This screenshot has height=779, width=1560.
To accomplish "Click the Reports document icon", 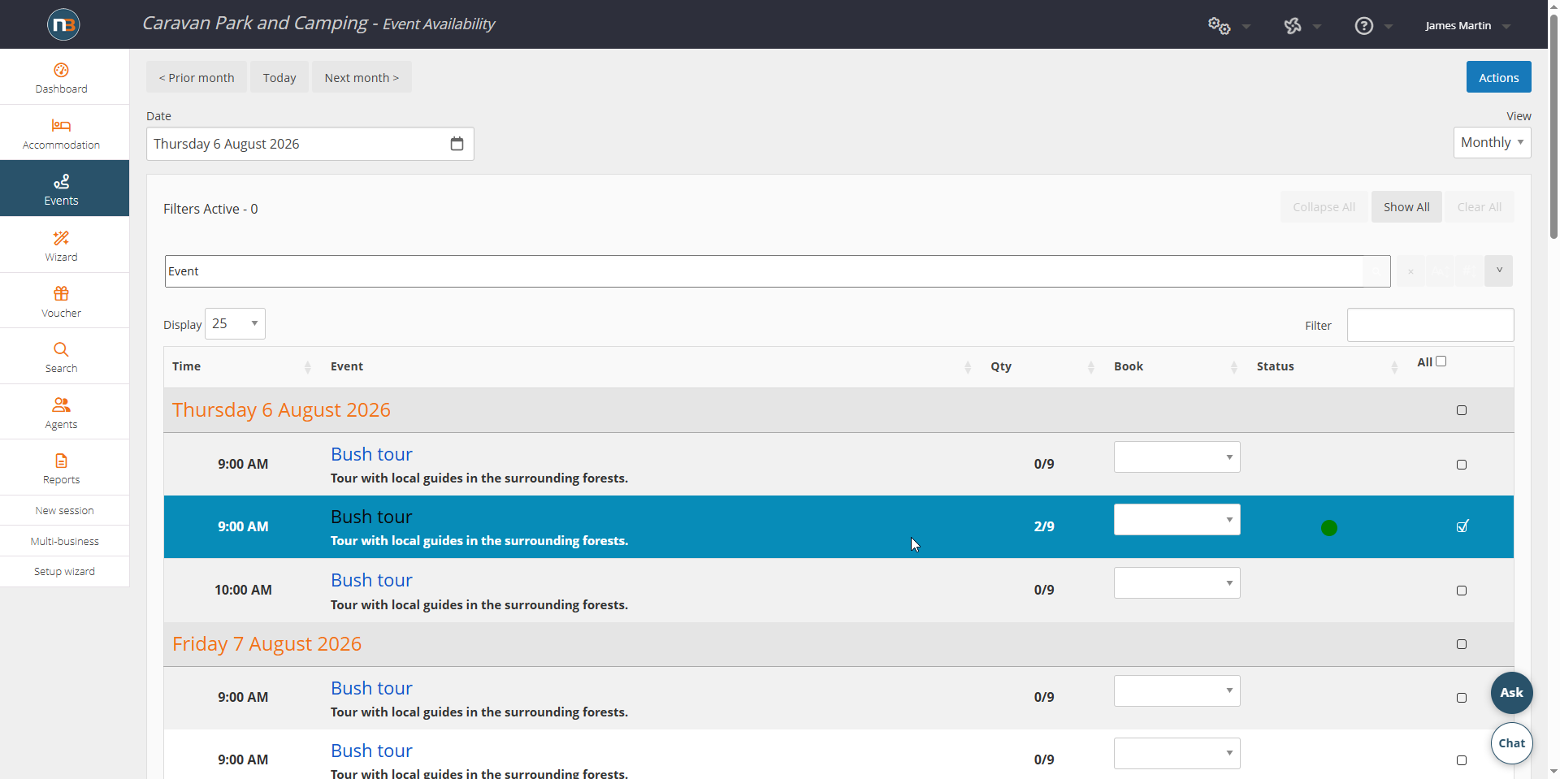I will click(61, 461).
